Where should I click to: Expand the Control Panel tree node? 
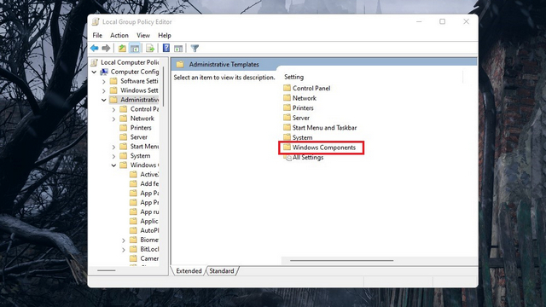click(x=113, y=109)
